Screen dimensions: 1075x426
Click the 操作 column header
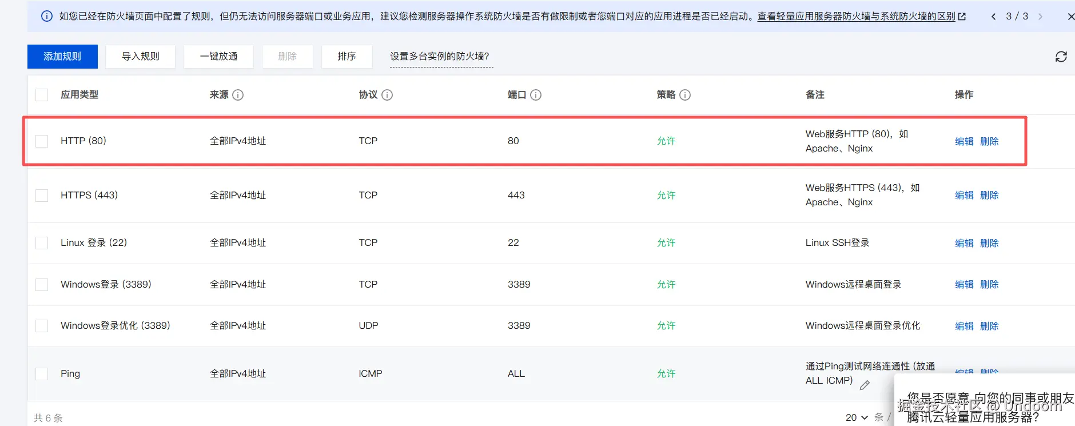point(964,95)
